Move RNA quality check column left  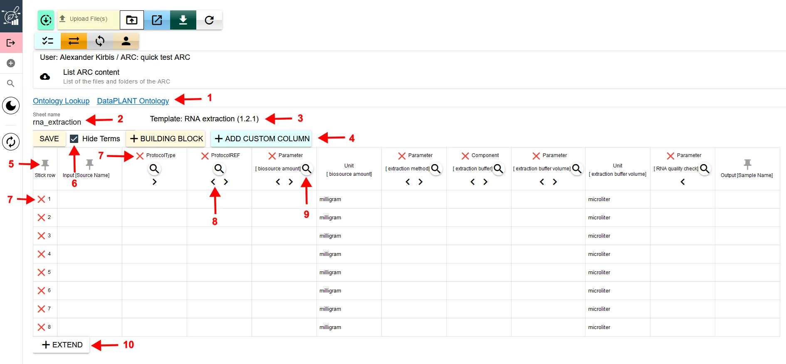coord(682,182)
